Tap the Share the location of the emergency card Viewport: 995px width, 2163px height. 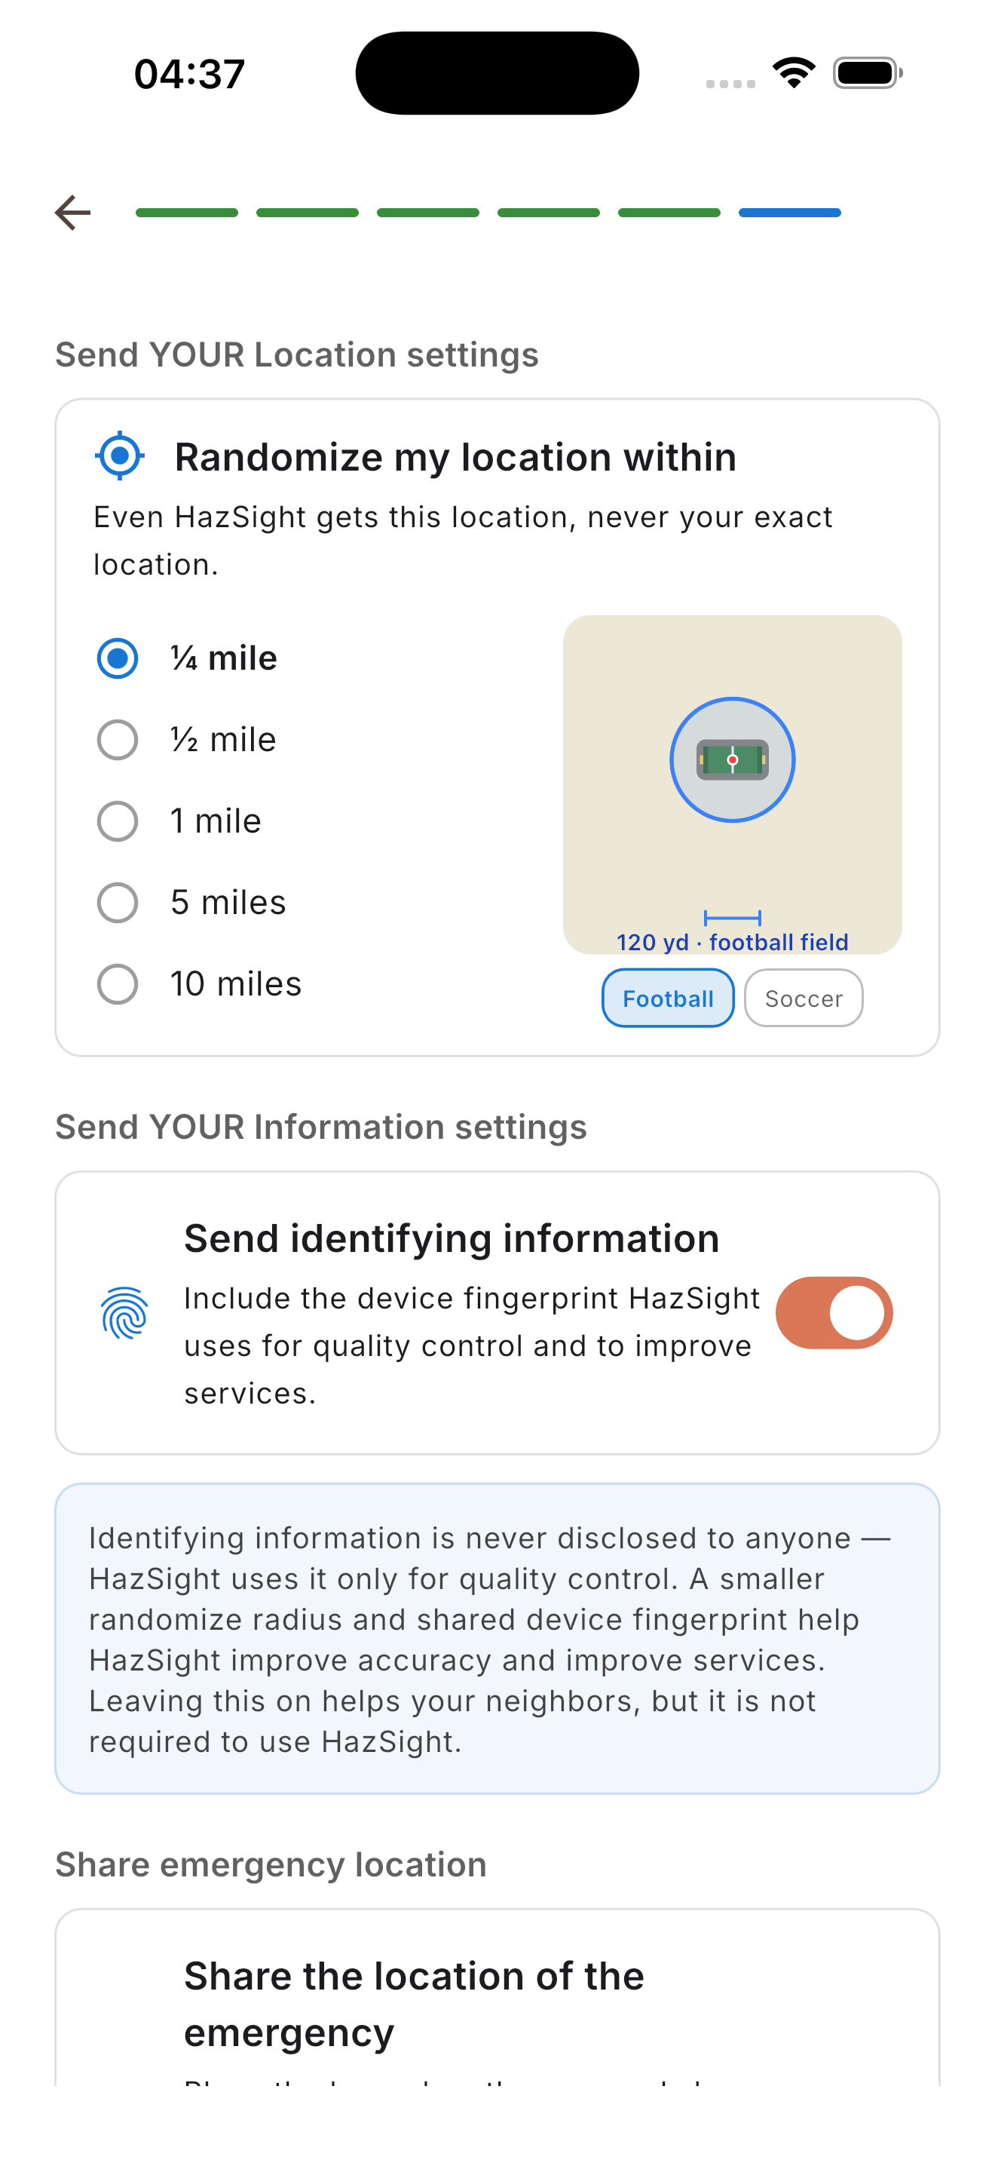pyautogui.click(x=497, y=1997)
